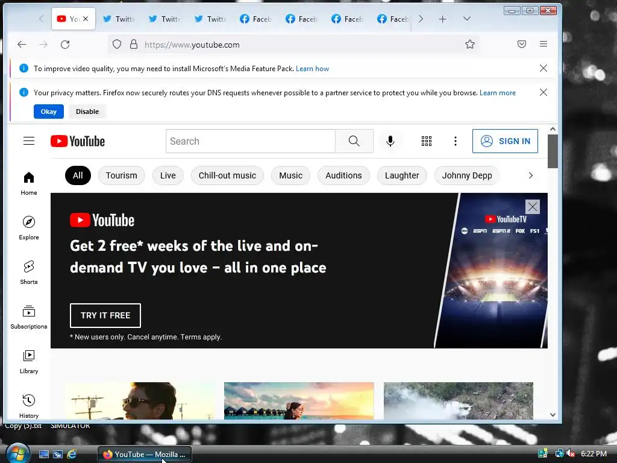
Task: Open the list all tabs dropdown
Action: (x=467, y=19)
